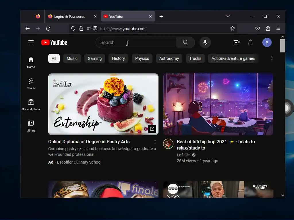Screen dimensions: 294x220
Task: Bookmark this page with the star
Action: 233,28
